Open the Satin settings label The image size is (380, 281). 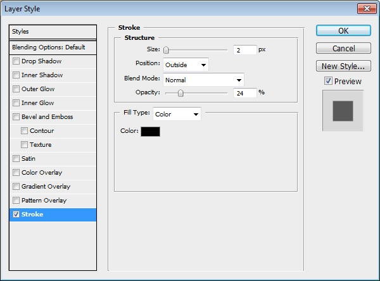pos(28,159)
